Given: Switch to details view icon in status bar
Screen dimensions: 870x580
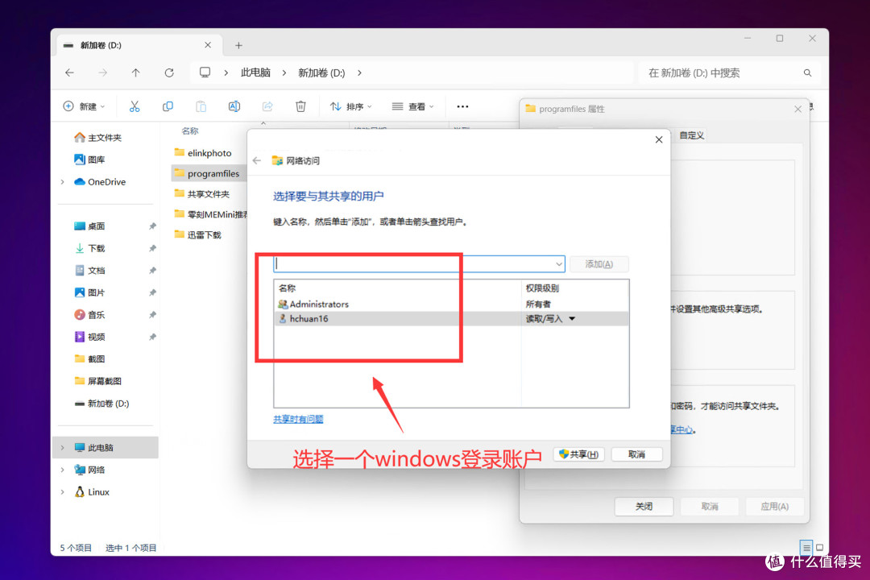Looking at the screenshot, I should (x=806, y=547).
